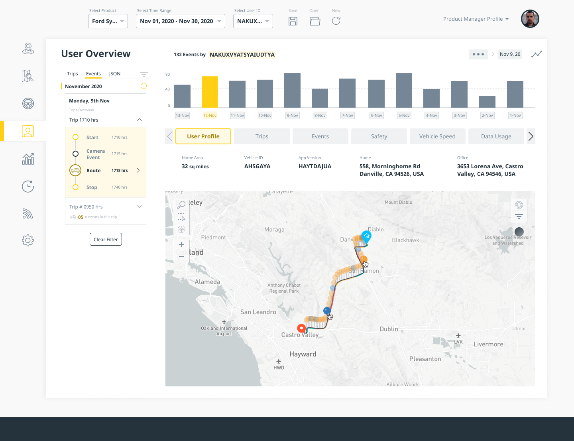Click the Save floppy disk icon
This screenshot has height=441, width=574.
tap(293, 21)
